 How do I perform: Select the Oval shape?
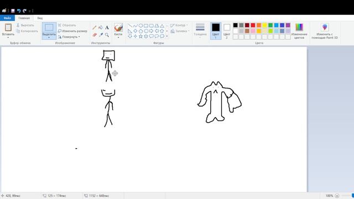pos(140,25)
